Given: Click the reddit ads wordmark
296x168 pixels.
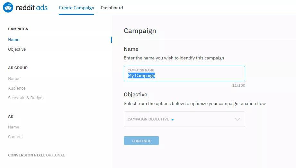Looking at the screenshot, I should pos(32,8).
